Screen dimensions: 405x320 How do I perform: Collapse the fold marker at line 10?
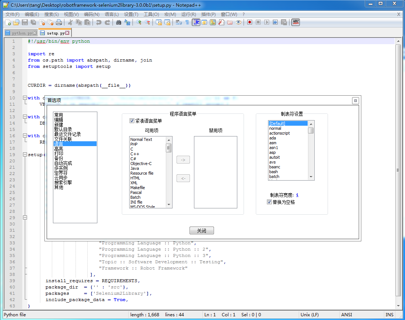tap(25, 98)
